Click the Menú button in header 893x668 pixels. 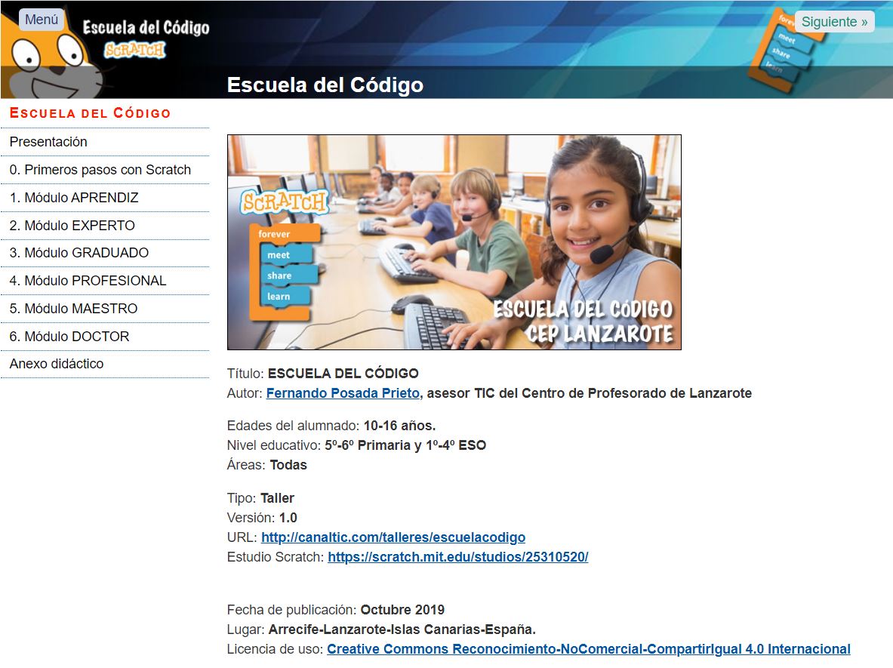42,20
